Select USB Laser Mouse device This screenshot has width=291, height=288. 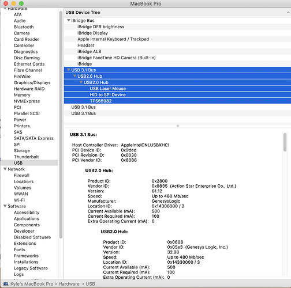(x=177, y=89)
